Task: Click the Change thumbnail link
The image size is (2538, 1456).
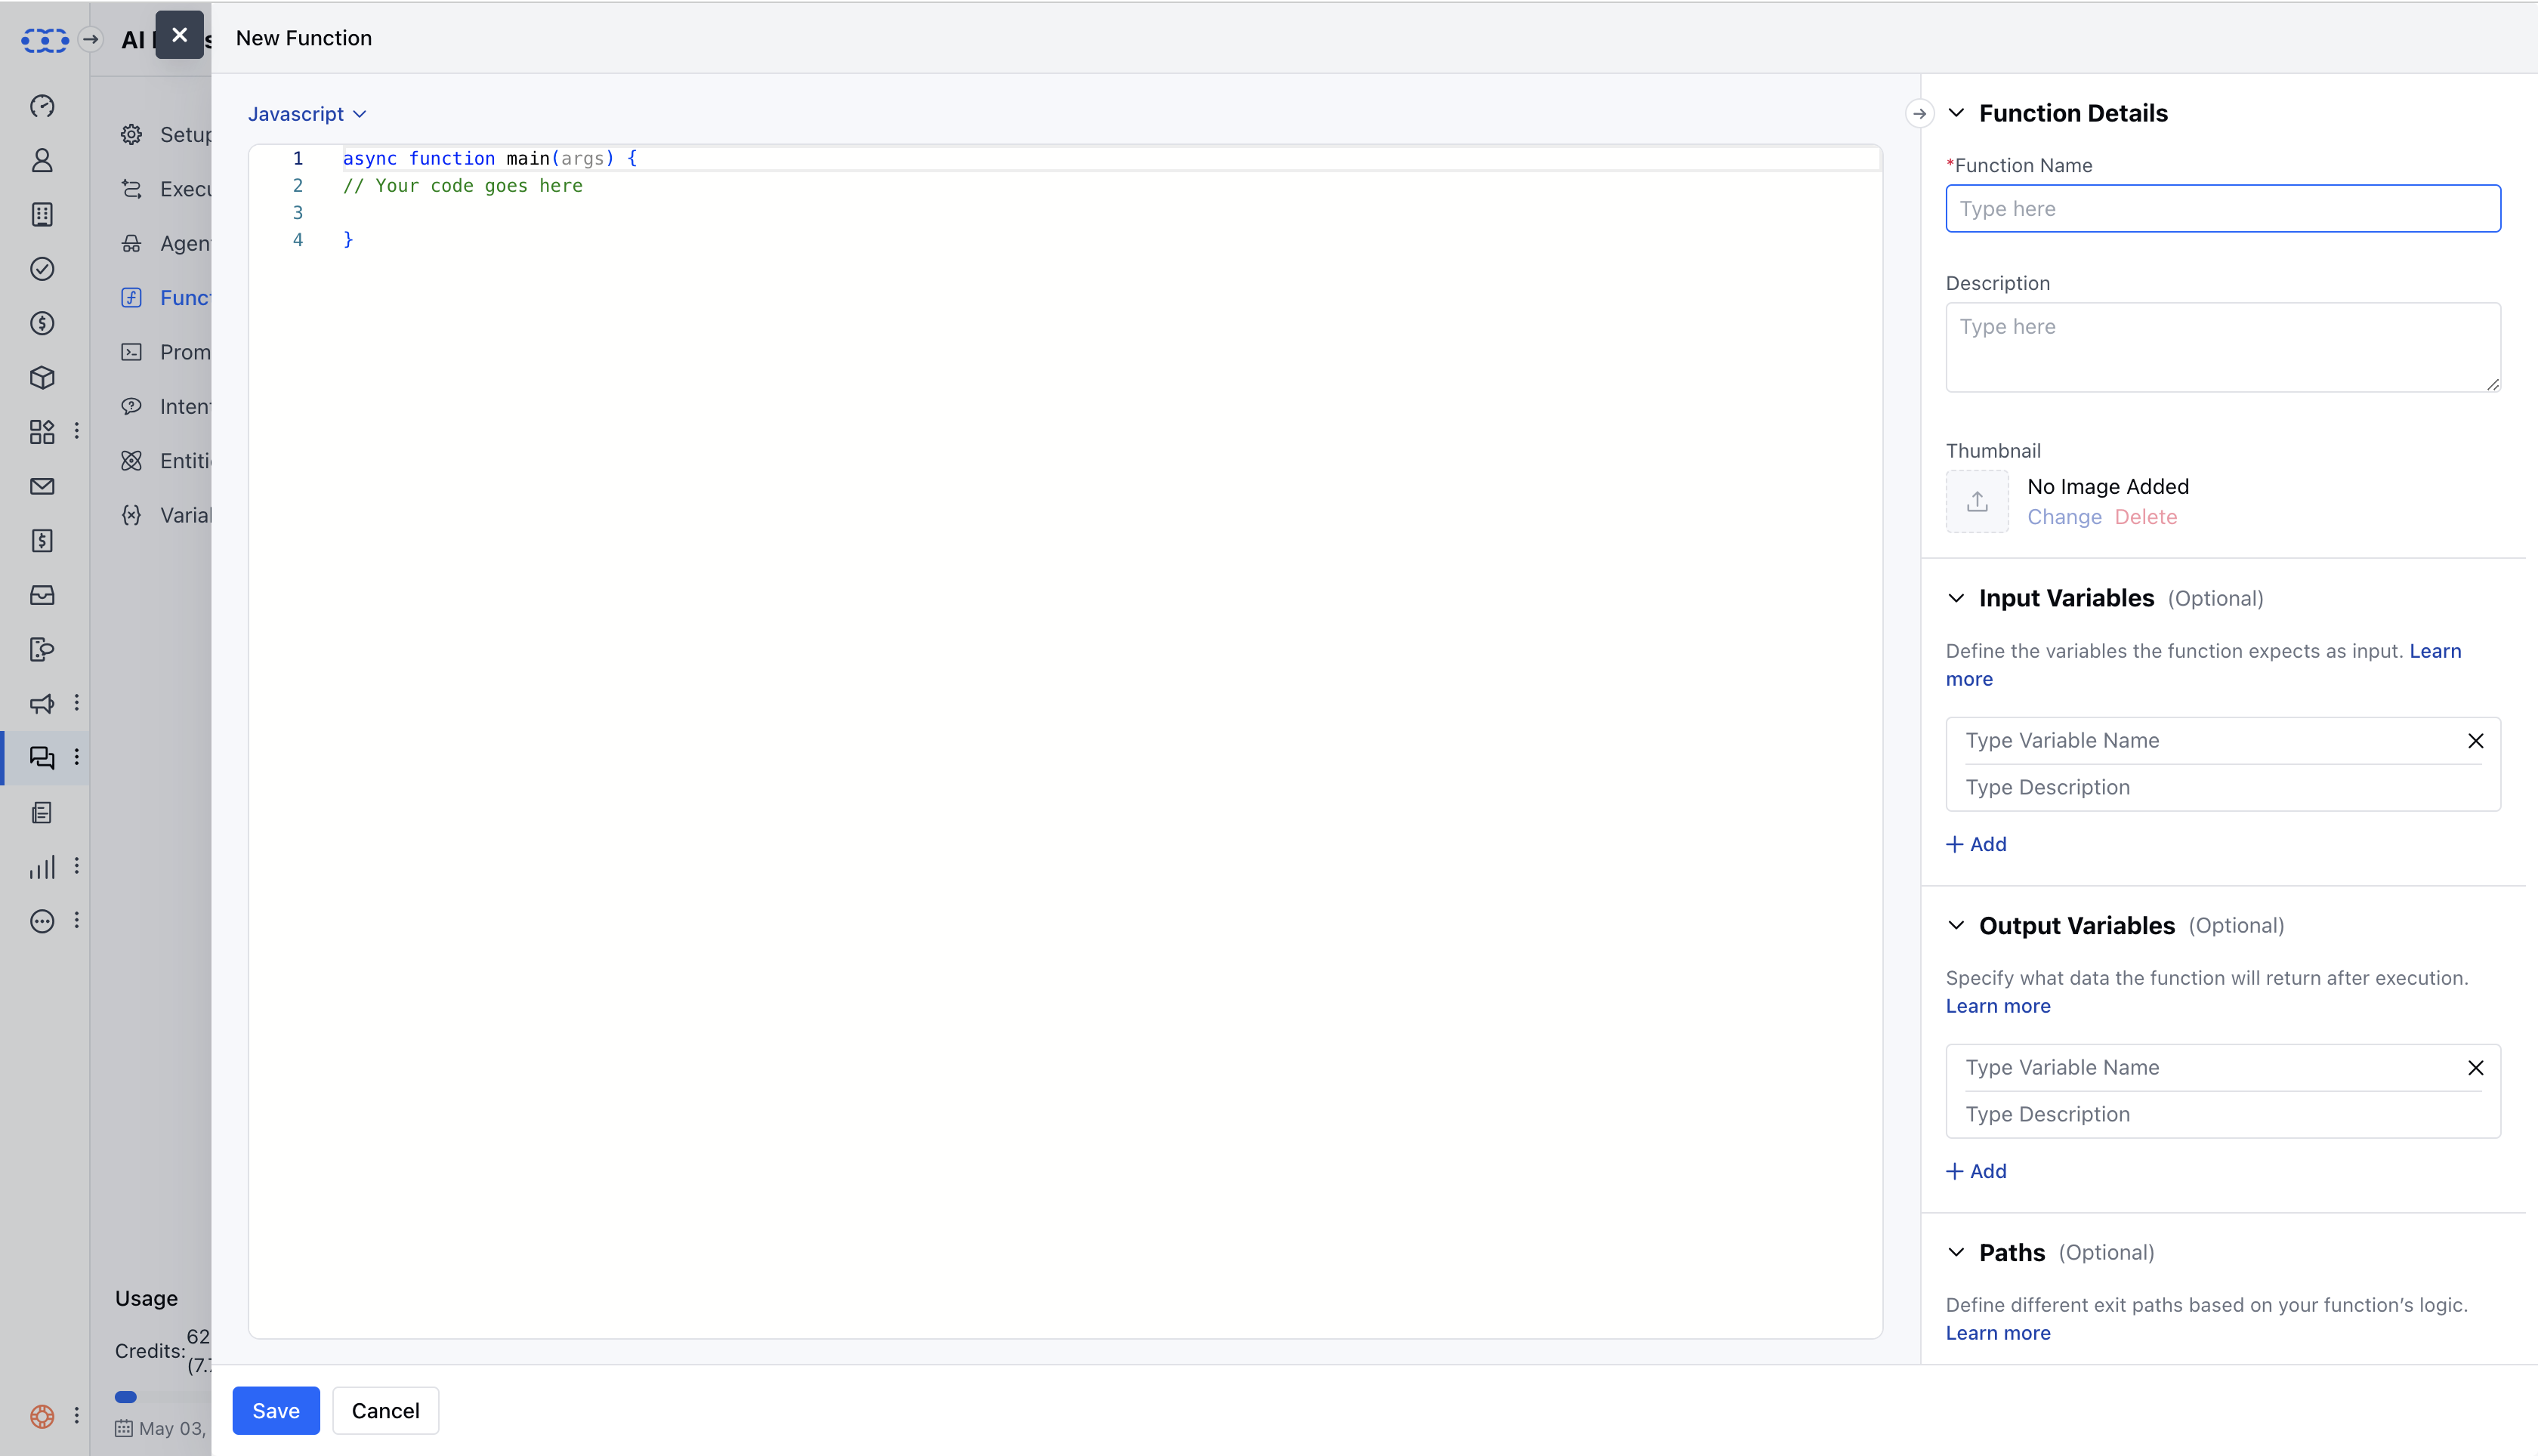Action: [2064, 517]
